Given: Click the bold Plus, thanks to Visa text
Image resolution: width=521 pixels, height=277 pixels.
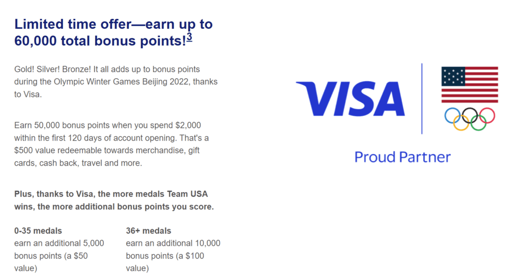Looking at the screenshot, I should (114, 200).
